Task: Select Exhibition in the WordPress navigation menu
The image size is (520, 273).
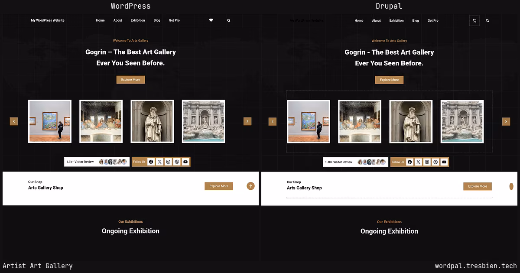Action: pos(138,20)
